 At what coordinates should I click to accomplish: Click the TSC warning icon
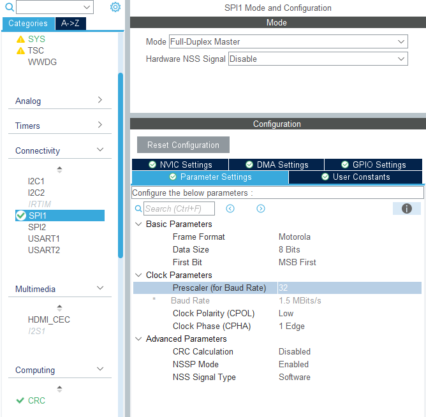coord(20,51)
